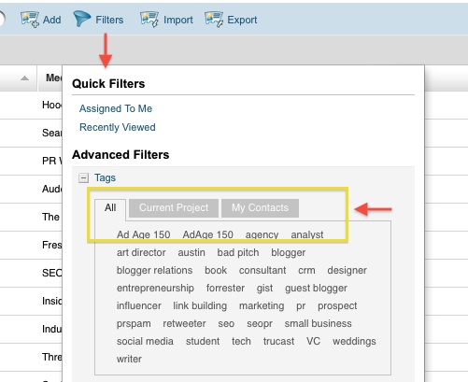Collapse the Tags section with minus box

(83, 178)
